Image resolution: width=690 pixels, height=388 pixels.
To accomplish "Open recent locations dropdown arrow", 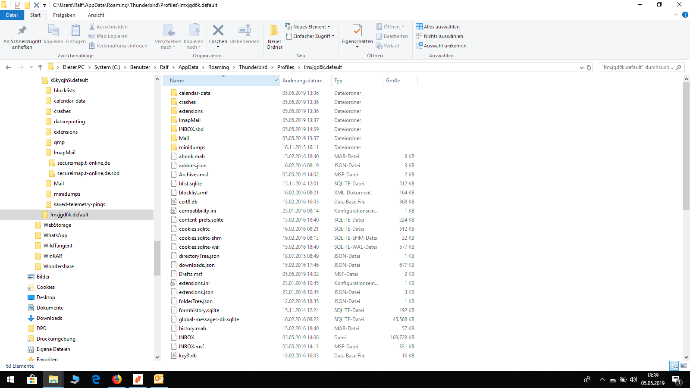I will tap(31, 67).
